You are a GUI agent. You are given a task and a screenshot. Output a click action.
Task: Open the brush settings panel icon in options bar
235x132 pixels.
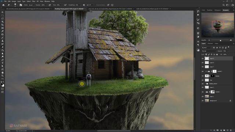pyautogui.click(x=21, y=5)
